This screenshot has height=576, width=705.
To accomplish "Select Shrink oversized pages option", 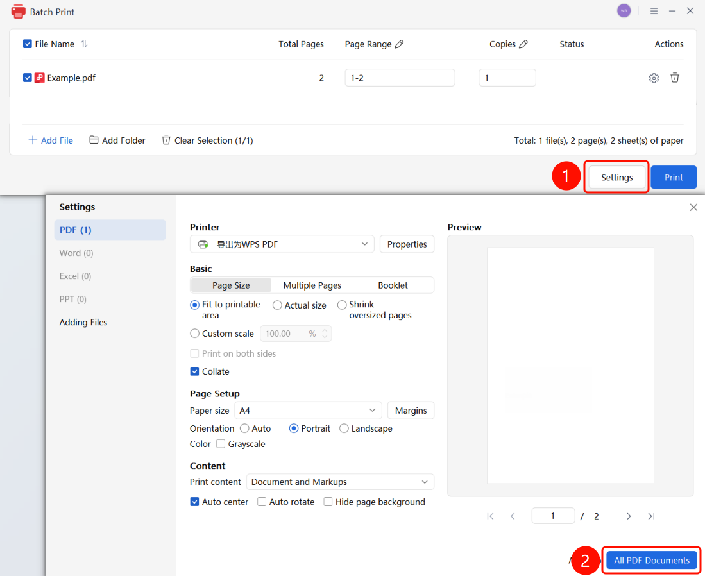I will 342,305.
